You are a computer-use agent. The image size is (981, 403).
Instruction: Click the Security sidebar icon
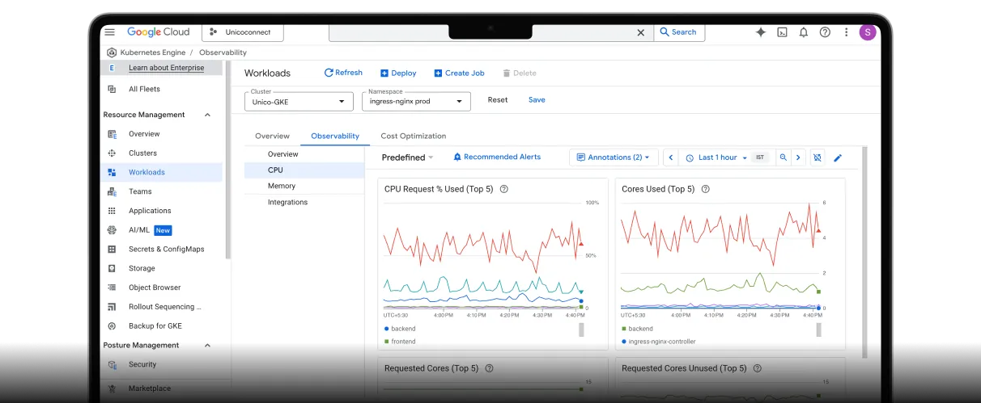click(112, 364)
